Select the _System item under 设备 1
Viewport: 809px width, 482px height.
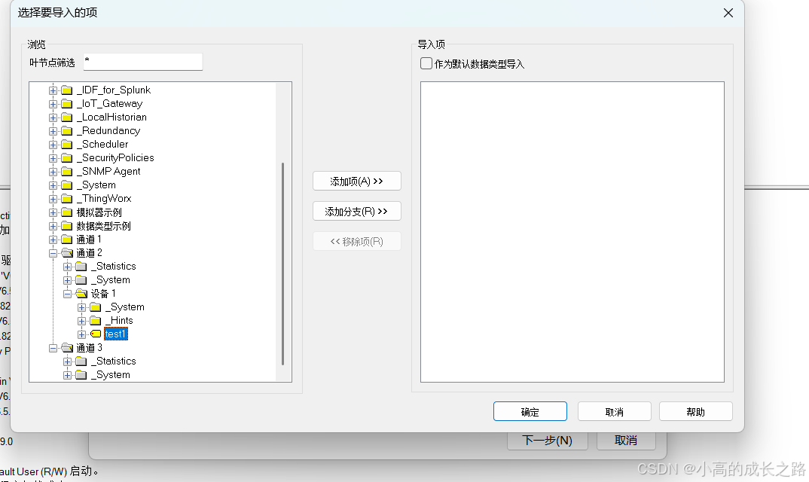[125, 307]
